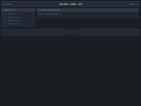Open the ROMs_Archive link

[12, 21]
